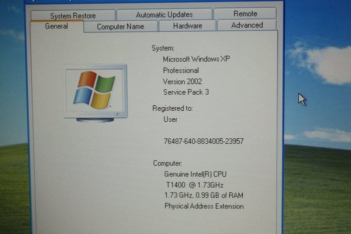Click the 'Genuine Intel(R) CPU' line
Viewport: 351px width, 234px height.
195,174
